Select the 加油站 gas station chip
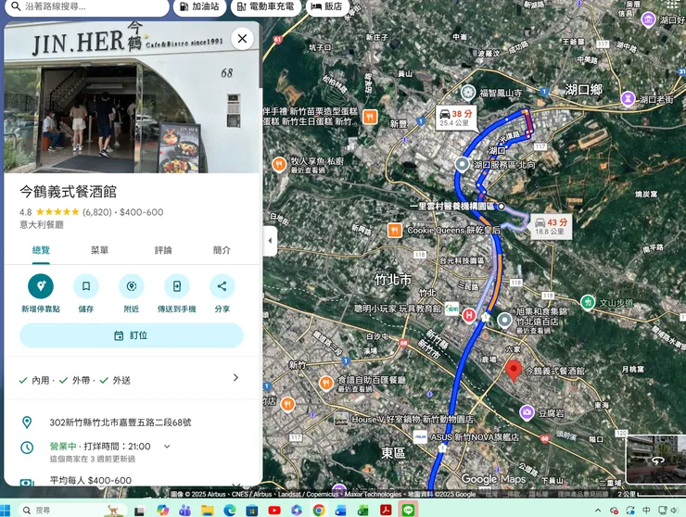686x517 pixels. 199,6
